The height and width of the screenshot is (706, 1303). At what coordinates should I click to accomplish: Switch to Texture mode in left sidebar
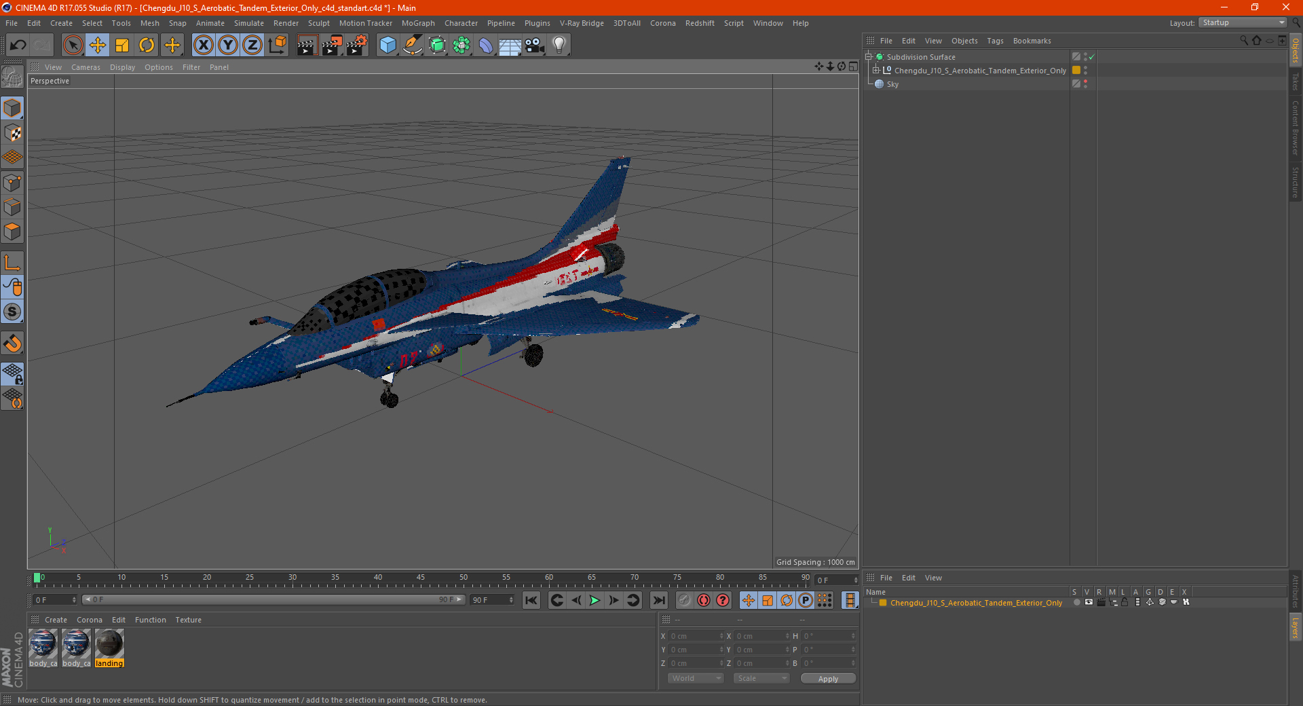[12, 133]
